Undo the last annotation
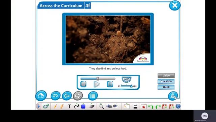Screen dimensions: 216x122 (151, 107)
